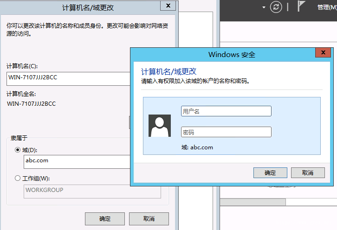Click 取消 in the Windows 安全 dialog
This screenshot has width=337, height=230.
point(308,172)
